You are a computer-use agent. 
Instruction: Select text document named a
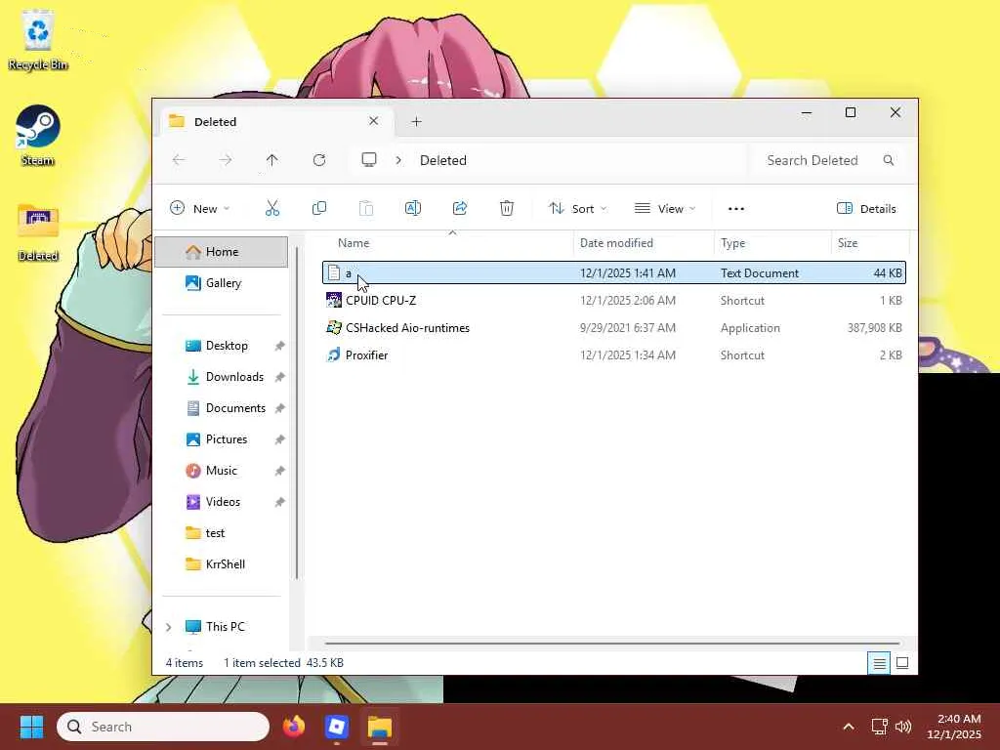pos(614,273)
